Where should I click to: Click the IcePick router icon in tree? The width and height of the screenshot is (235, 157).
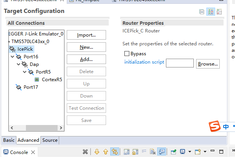pyautogui.click(x=13, y=49)
